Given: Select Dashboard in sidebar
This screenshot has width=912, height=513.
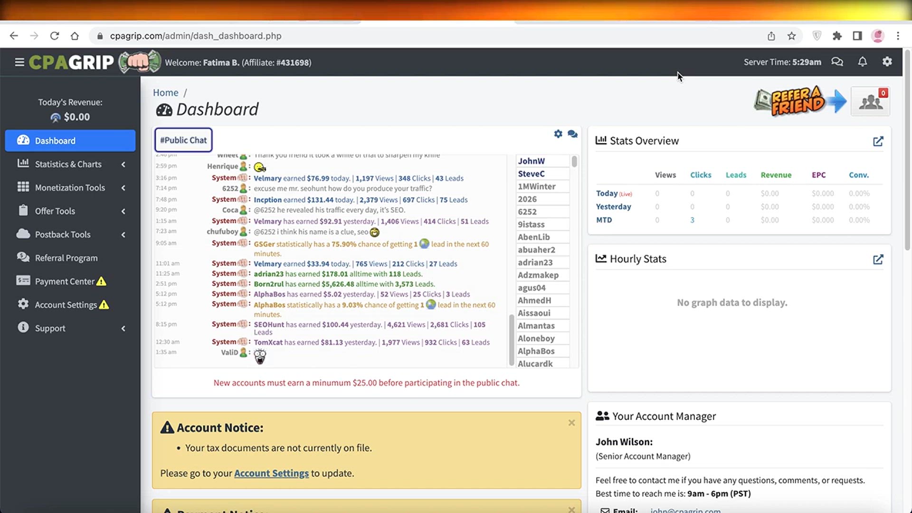Looking at the screenshot, I should [70, 141].
